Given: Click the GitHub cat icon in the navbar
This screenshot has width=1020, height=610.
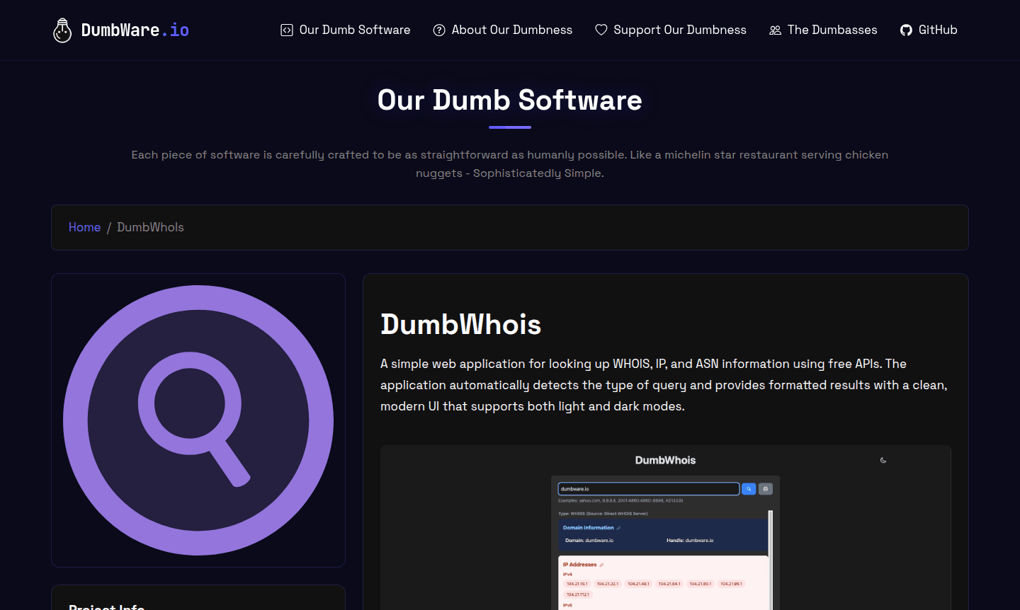Looking at the screenshot, I should tap(906, 30).
